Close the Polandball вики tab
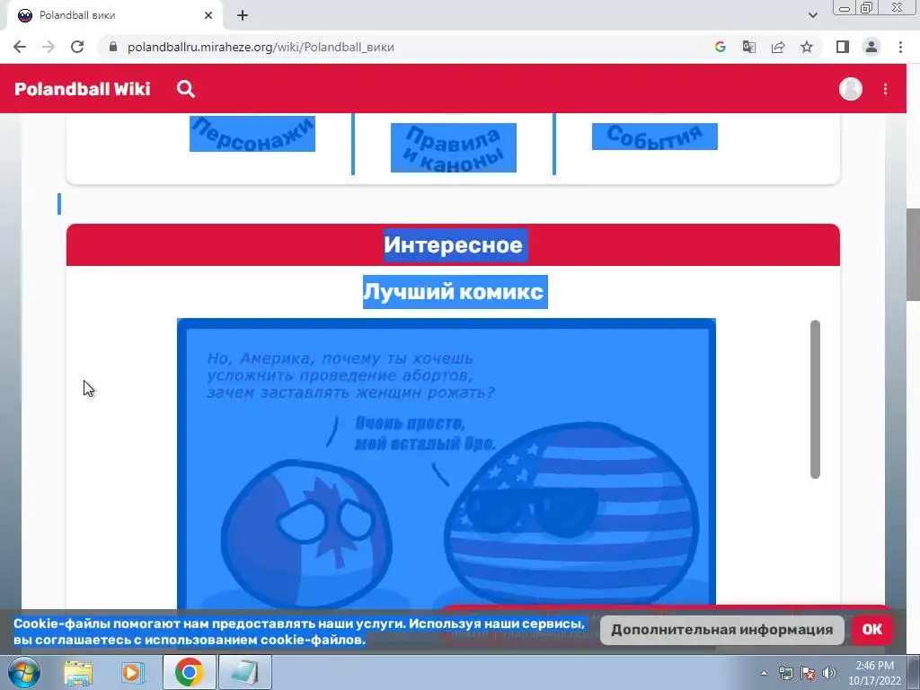Viewport: 920px width, 690px height. pyautogui.click(x=208, y=16)
